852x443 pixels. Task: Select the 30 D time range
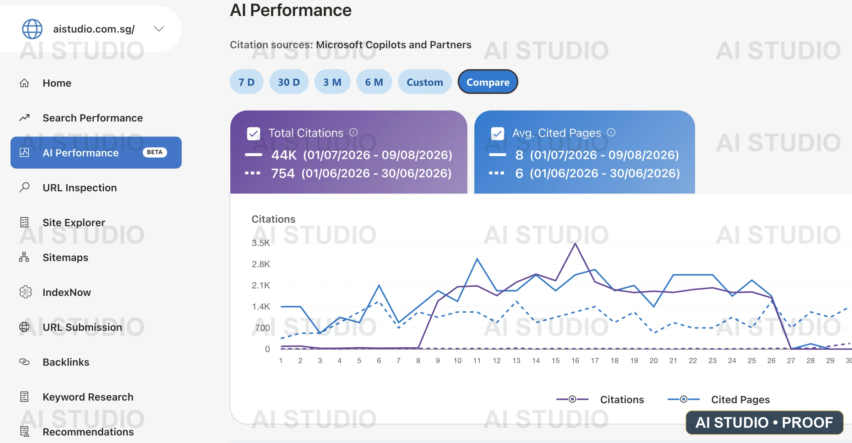click(x=289, y=82)
